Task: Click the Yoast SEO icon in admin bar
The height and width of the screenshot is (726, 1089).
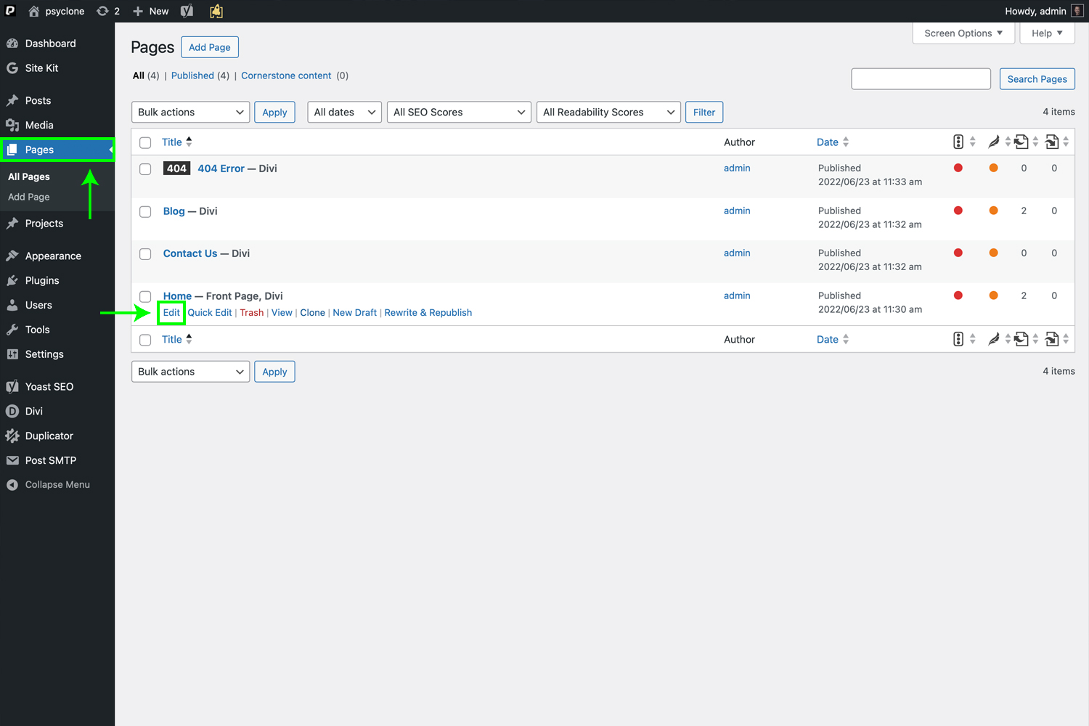Action: tap(187, 11)
